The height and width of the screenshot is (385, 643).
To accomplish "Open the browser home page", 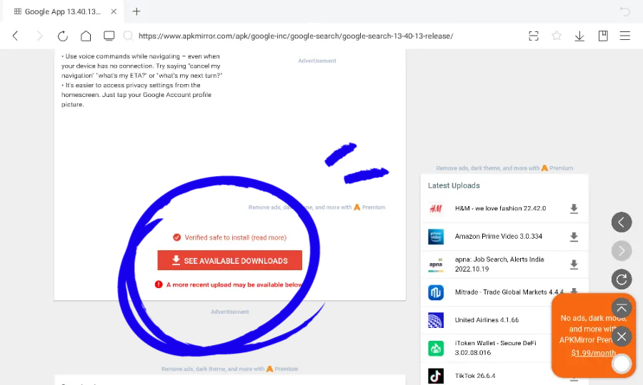I will (86, 36).
